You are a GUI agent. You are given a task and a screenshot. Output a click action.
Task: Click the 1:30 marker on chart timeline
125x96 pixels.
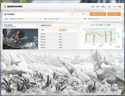pyautogui.click(x=110, y=45)
